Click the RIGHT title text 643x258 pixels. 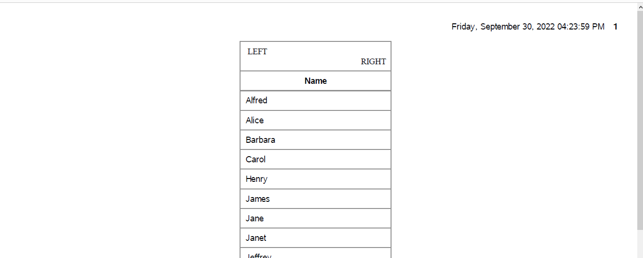pyautogui.click(x=373, y=62)
